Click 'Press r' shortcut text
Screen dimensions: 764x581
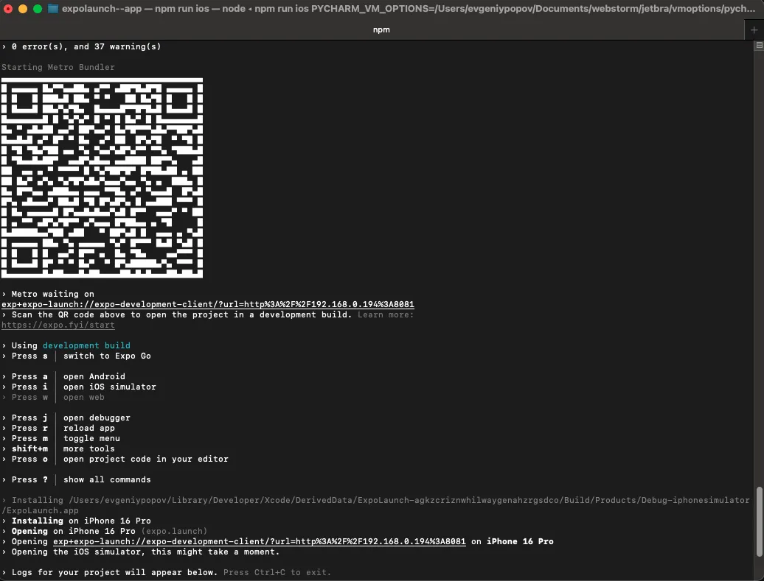pos(29,429)
